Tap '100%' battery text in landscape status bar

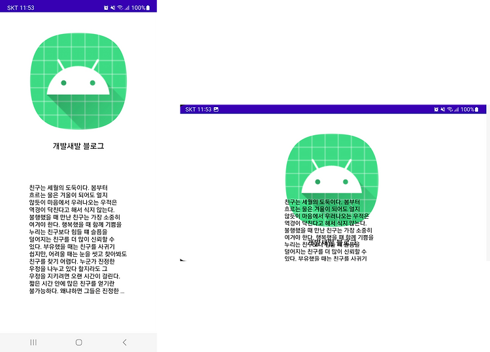point(468,109)
